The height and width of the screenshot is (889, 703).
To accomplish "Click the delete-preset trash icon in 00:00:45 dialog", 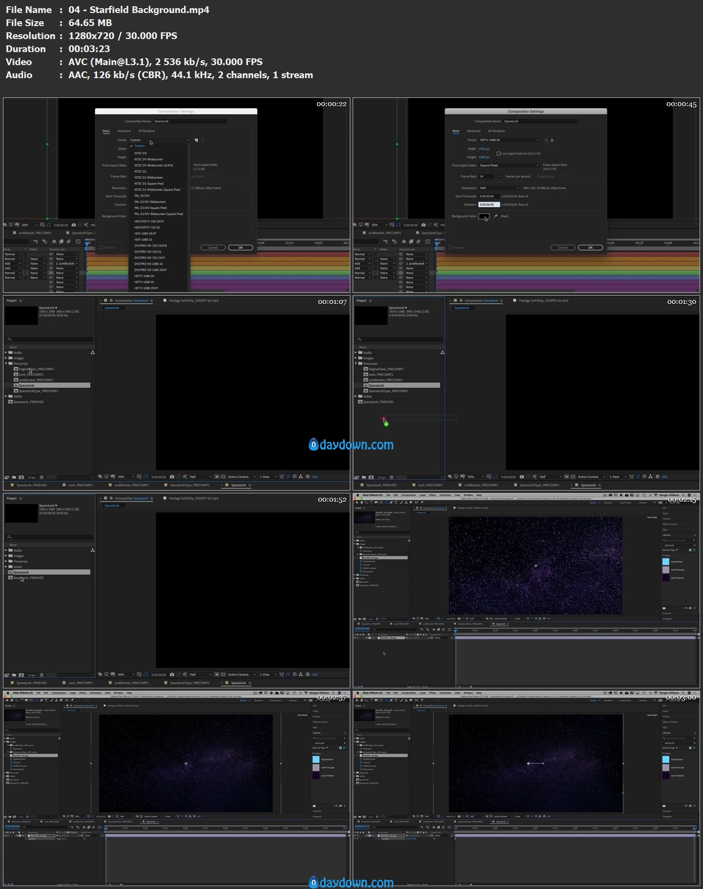I will pos(552,140).
